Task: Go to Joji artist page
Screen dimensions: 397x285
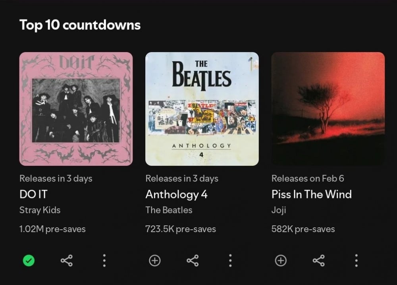Action: (279, 210)
